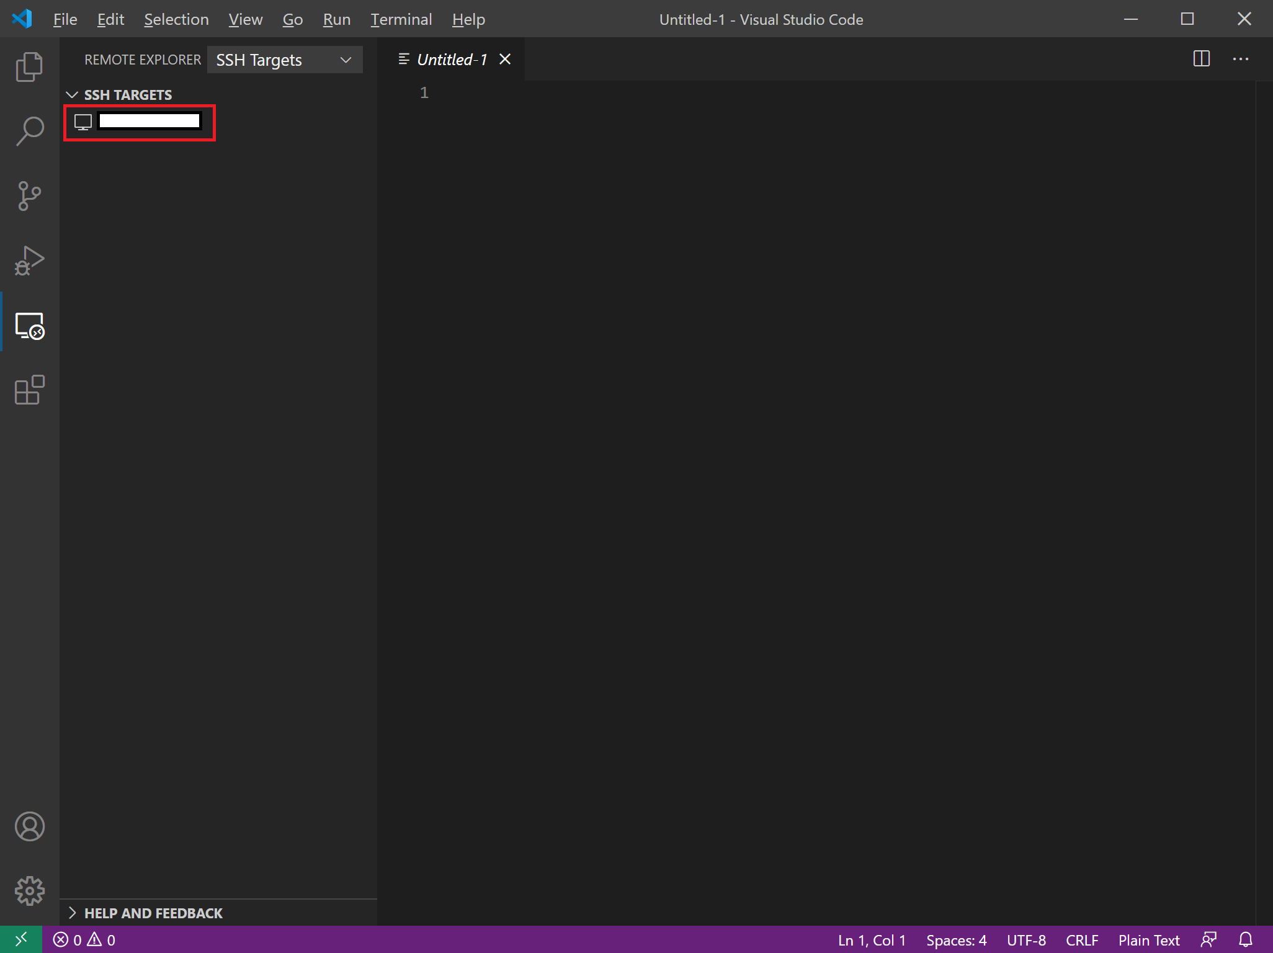The width and height of the screenshot is (1273, 953).
Task: Change language mode from Plain Text
Action: coord(1148,940)
